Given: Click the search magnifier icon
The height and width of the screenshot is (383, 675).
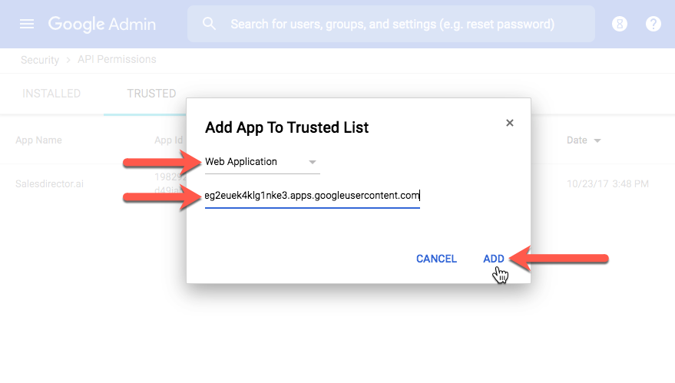Looking at the screenshot, I should [209, 24].
